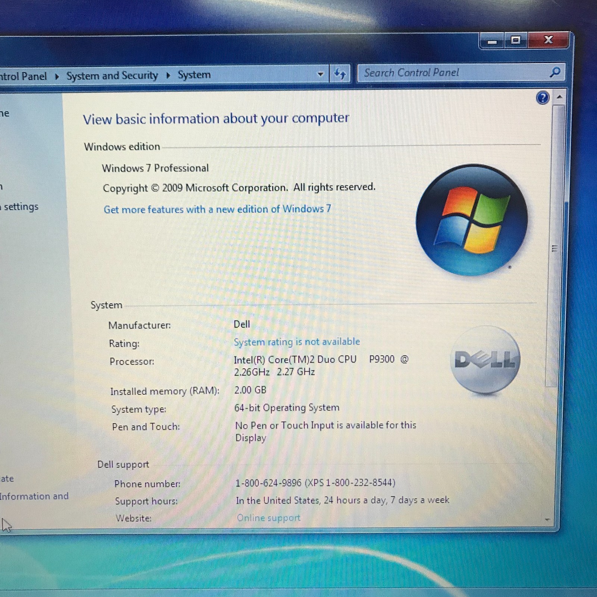
Task: Click the scrollbar up arrow
Action: [x=559, y=97]
